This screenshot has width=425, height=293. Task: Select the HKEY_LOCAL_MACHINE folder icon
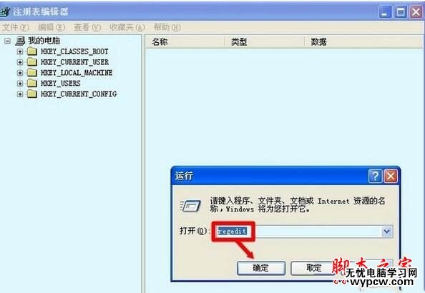[x=32, y=73]
